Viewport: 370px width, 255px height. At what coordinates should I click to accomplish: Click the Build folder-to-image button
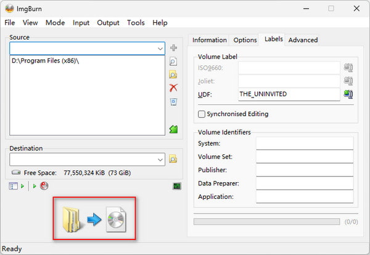pyautogui.click(x=94, y=220)
